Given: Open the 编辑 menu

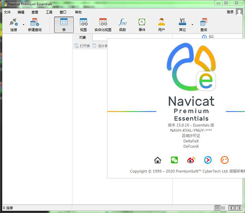Looking at the screenshot, I should tap(21, 12).
